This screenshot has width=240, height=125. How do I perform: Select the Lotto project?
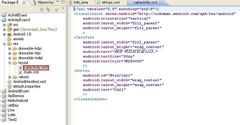point(11,115)
